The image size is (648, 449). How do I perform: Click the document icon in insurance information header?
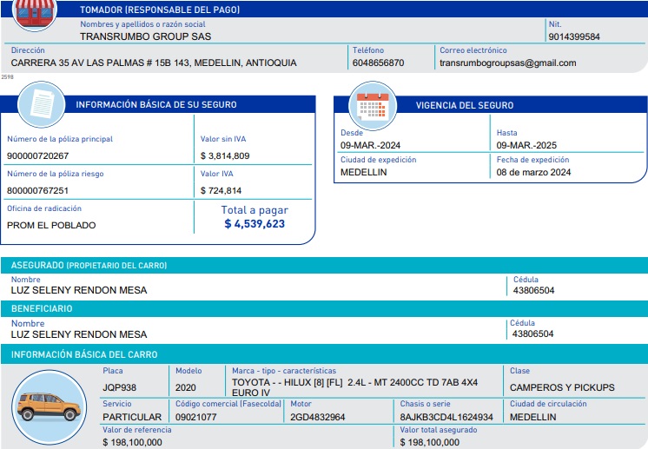(x=42, y=104)
